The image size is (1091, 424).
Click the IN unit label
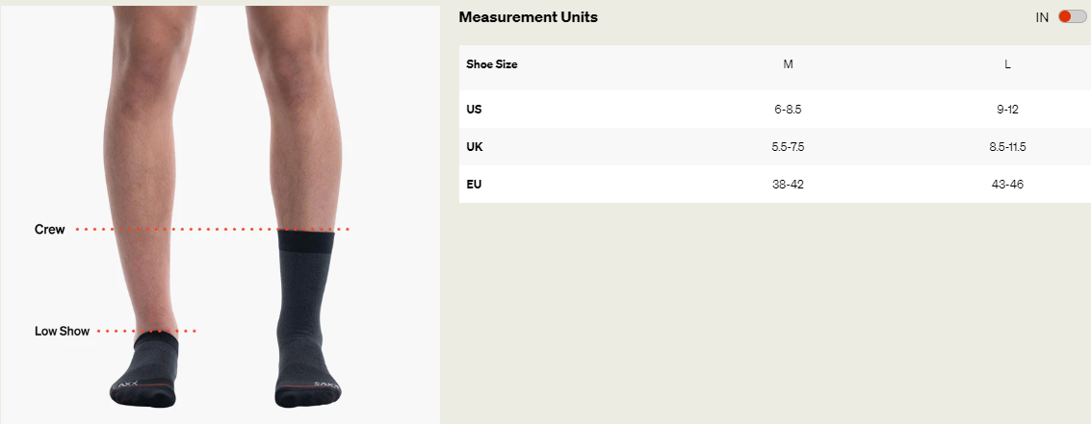[x=1042, y=17]
